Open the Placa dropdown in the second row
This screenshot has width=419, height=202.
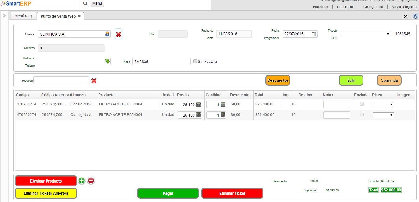click(x=384, y=115)
